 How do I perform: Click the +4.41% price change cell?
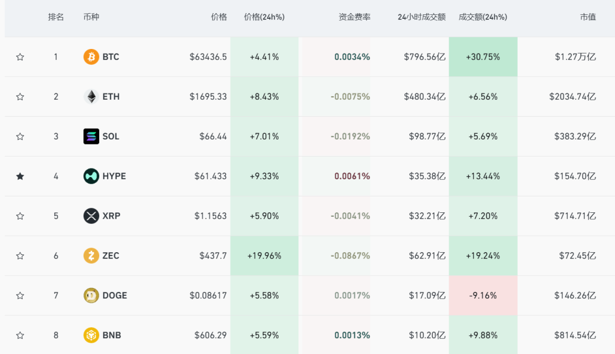pyautogui.click(x=264, y=57)
